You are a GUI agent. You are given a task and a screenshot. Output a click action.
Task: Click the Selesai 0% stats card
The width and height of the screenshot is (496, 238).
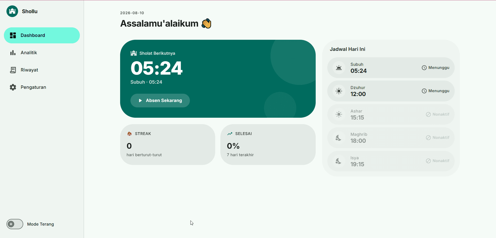(268, 145)
